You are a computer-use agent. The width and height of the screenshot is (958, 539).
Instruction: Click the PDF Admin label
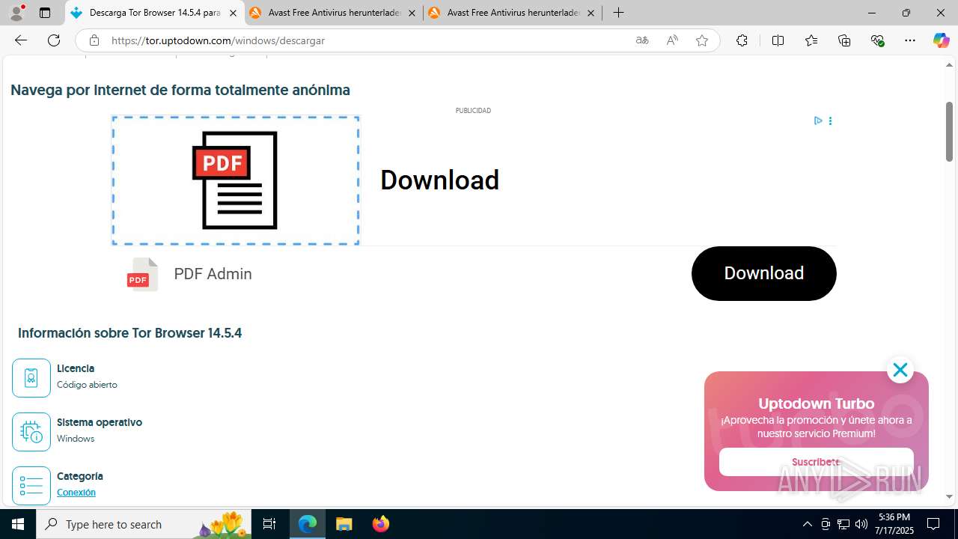[213, 274]
